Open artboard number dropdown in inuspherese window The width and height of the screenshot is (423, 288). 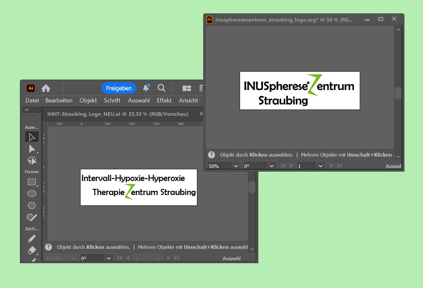pos(320,166)
